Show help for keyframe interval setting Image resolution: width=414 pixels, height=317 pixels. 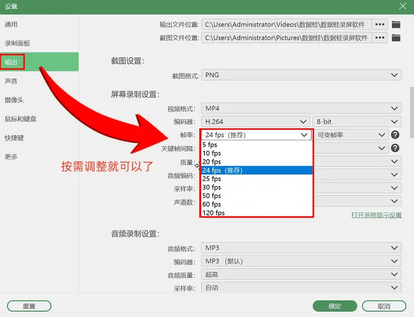pos(395,148)
